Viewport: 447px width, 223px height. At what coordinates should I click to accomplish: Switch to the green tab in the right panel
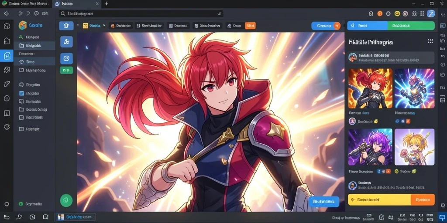pos(411,26)
